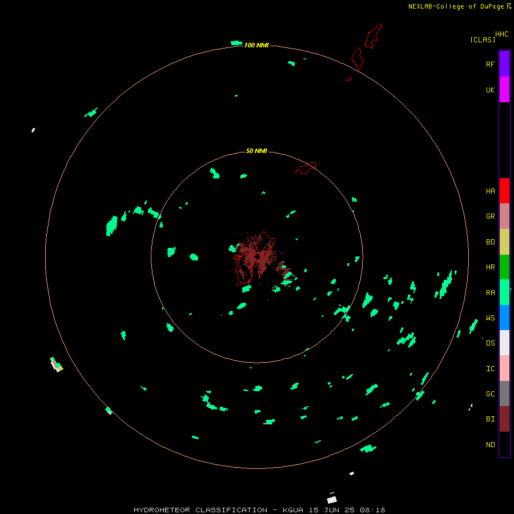
Task: Pick the RA bright green legend swatch
Action: point(504,292)
